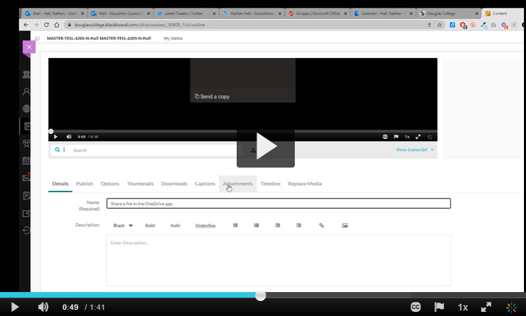Open the Replace Media tab
The image size is (526, 316).
pyautogui.click(x=304, y=183)
